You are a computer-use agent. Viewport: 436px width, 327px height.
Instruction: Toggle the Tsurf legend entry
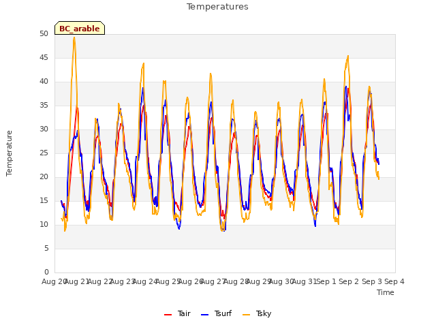pos(217,314)
